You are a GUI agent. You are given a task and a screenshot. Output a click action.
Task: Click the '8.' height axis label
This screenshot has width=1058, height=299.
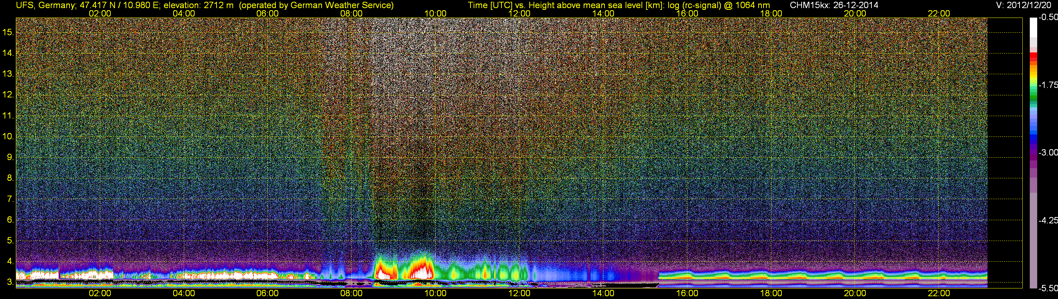(10, 178)
